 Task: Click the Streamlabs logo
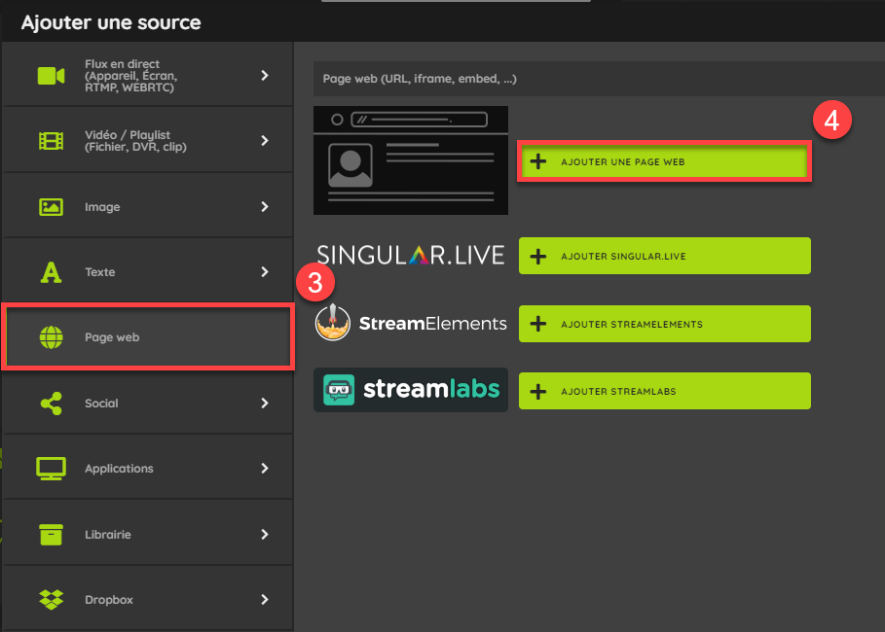point(410,390)
